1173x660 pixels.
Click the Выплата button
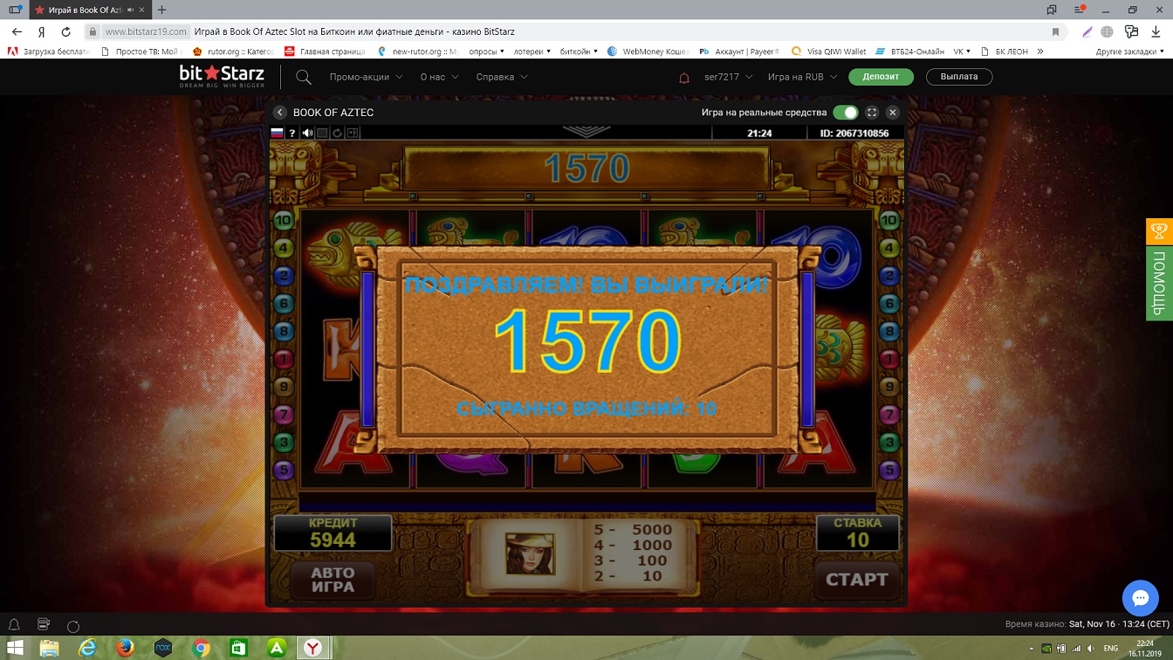tap(959, 77)
